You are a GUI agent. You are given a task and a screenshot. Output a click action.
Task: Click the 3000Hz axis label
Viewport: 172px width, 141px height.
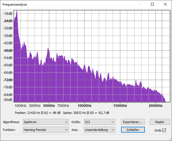[x=35, y=106]
